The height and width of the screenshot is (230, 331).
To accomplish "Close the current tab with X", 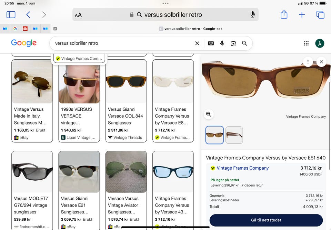I will click(x=55, y=29).
